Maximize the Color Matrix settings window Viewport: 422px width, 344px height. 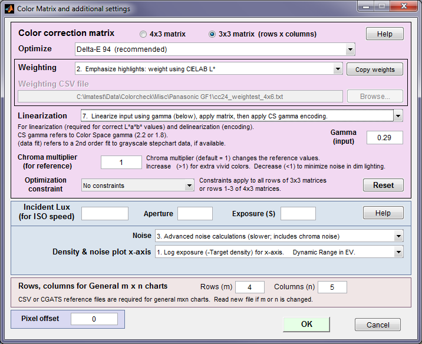pos(382,6)
